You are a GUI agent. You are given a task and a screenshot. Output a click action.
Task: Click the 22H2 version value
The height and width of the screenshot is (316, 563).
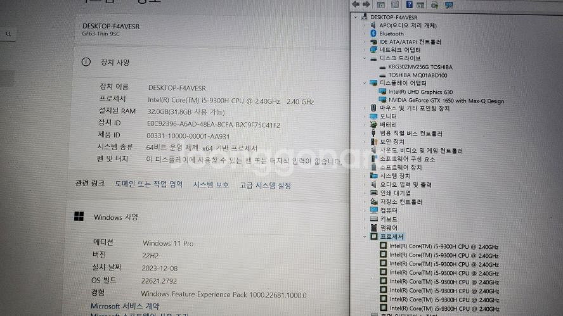150,256
